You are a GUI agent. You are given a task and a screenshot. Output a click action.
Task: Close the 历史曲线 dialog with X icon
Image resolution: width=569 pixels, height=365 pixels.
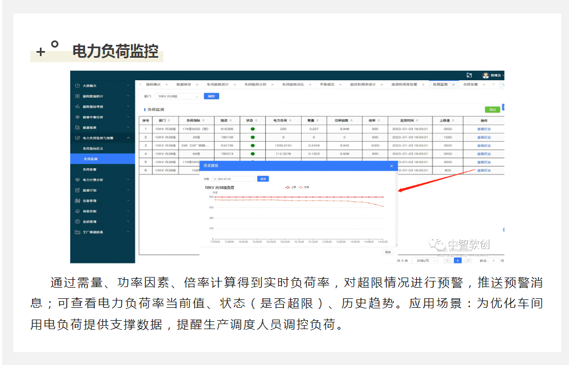[x=392, y=166]
